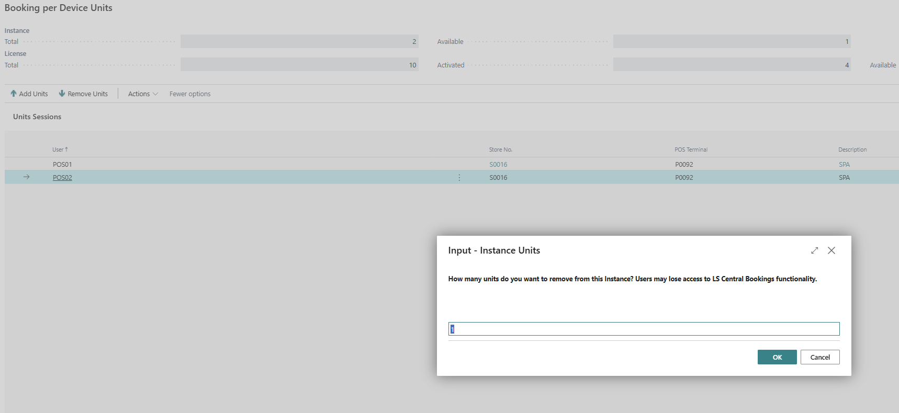Open the Actions dropdown menu
Image resolution: width=899 pixels, height=413 pixels.
tap(142, 94)
